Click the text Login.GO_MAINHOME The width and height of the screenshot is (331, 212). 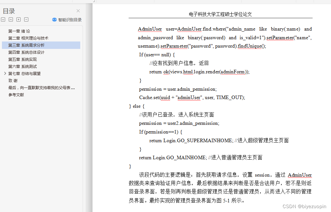coord(180,158)
